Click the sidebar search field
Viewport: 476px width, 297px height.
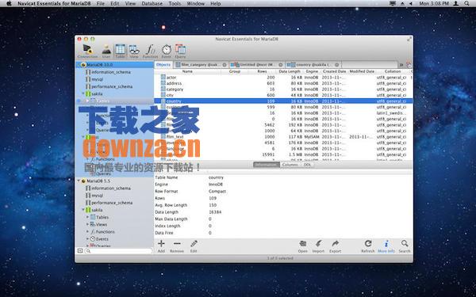[x=118, y=251]
